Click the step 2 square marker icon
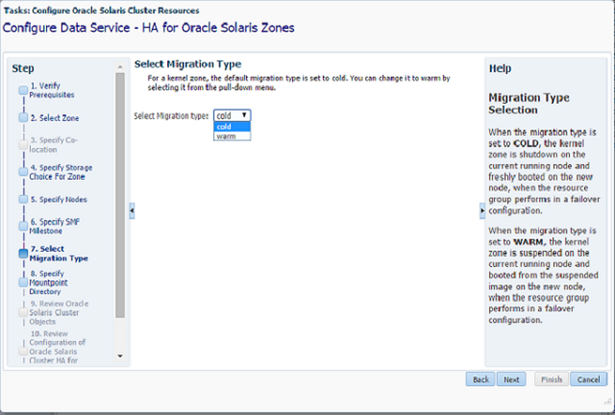Viewport: 615px width, 415px height. (x=23, y=117)
